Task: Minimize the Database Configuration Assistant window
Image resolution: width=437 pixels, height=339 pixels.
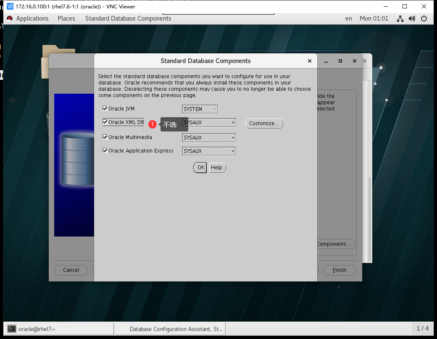Action: tap(326, 61)
